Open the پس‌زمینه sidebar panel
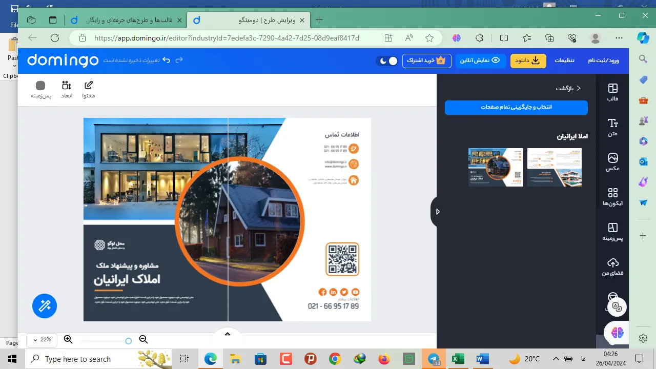Screen dimensions: 656x369 pyautogui.click(x=612, y=232)
